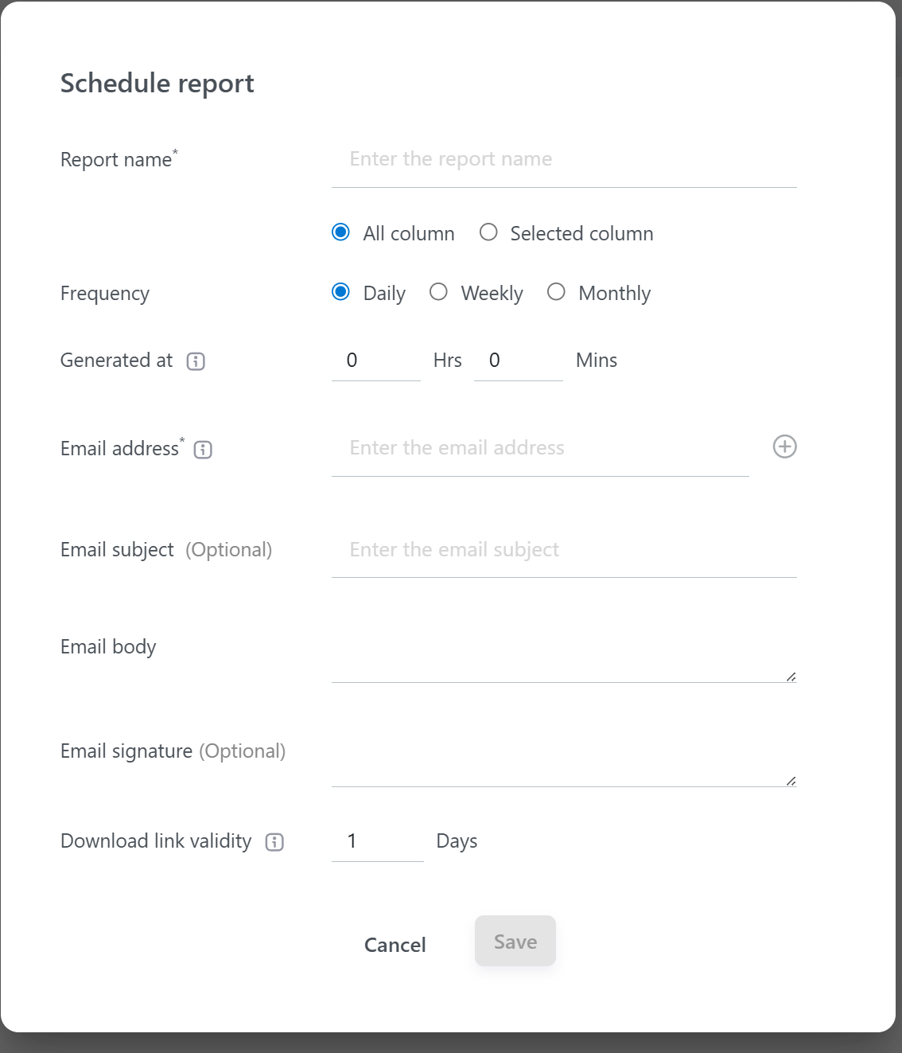This screenshot has height=1053, width=902.
Task: Set frequency to Daily
Action: click(340, 292)
